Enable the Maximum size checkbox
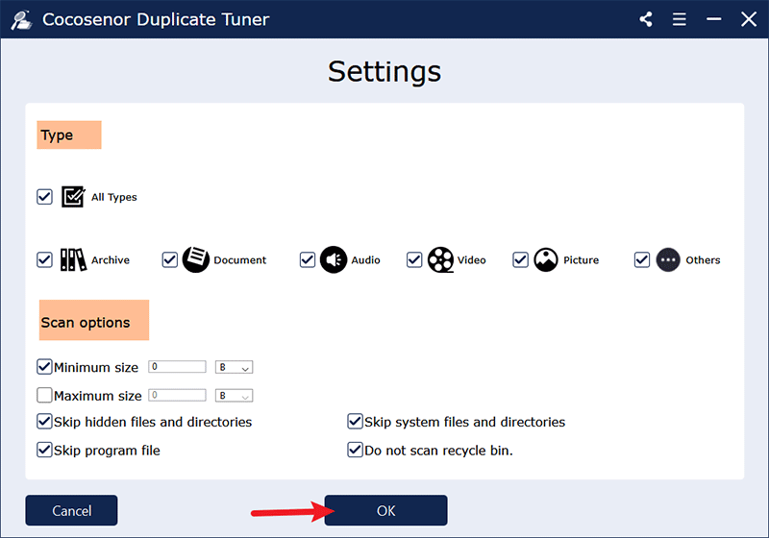This screenshot has width=769, height=538. tap(44, 395)
